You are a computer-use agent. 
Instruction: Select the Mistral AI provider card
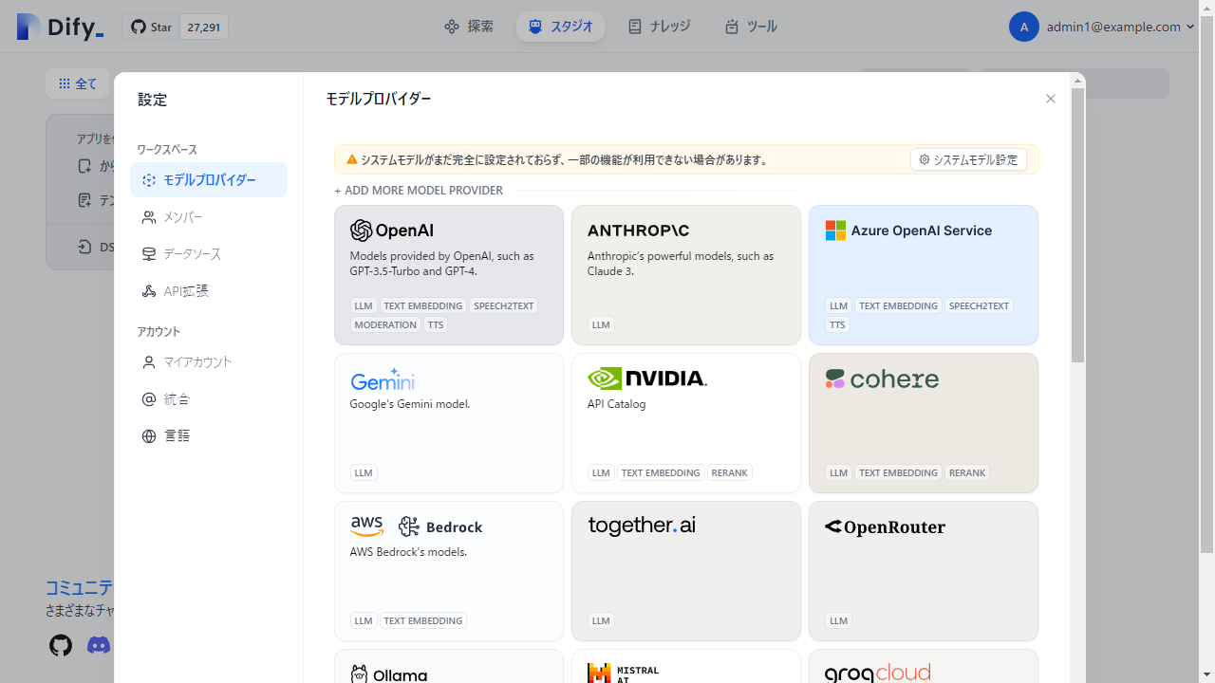[x=686, y=667]
